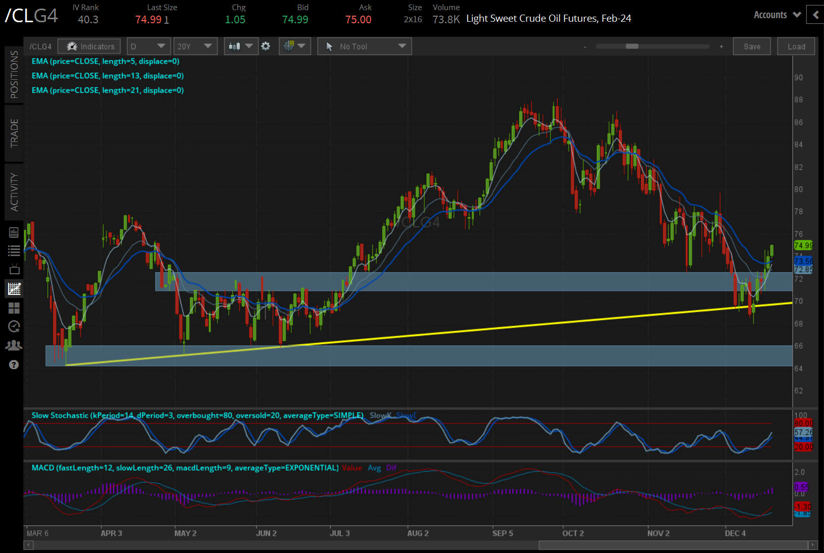
Task: Click the TV media sidebar icon
Action: pos(14,269)
